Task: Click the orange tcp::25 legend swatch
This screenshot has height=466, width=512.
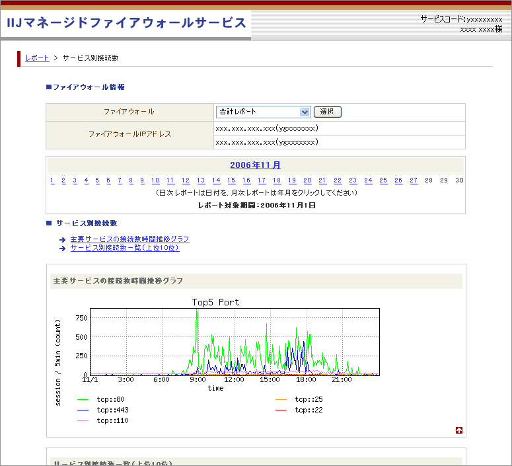Action: click(x=281, y=400)
